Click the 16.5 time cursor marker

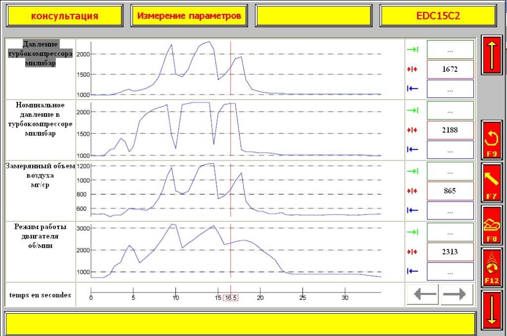[231, 298]
